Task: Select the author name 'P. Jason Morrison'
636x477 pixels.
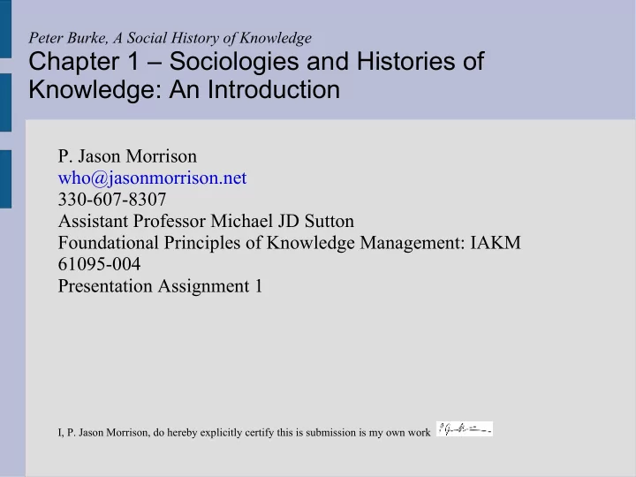Action: tap(127, 156)
